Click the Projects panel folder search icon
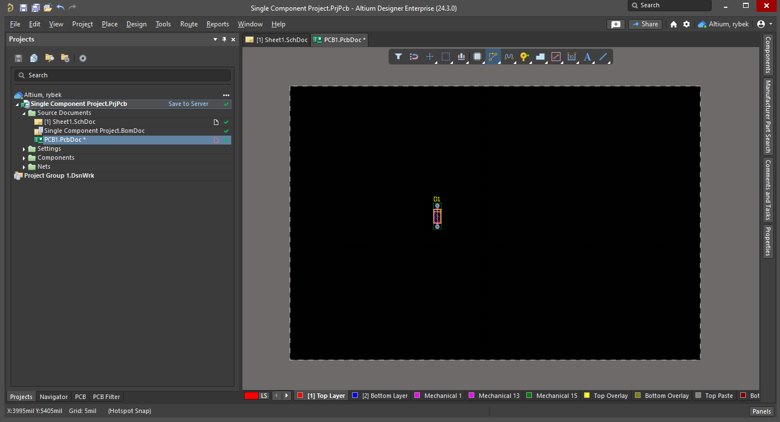This screenshot has height=422, width=780. [50, 58]
